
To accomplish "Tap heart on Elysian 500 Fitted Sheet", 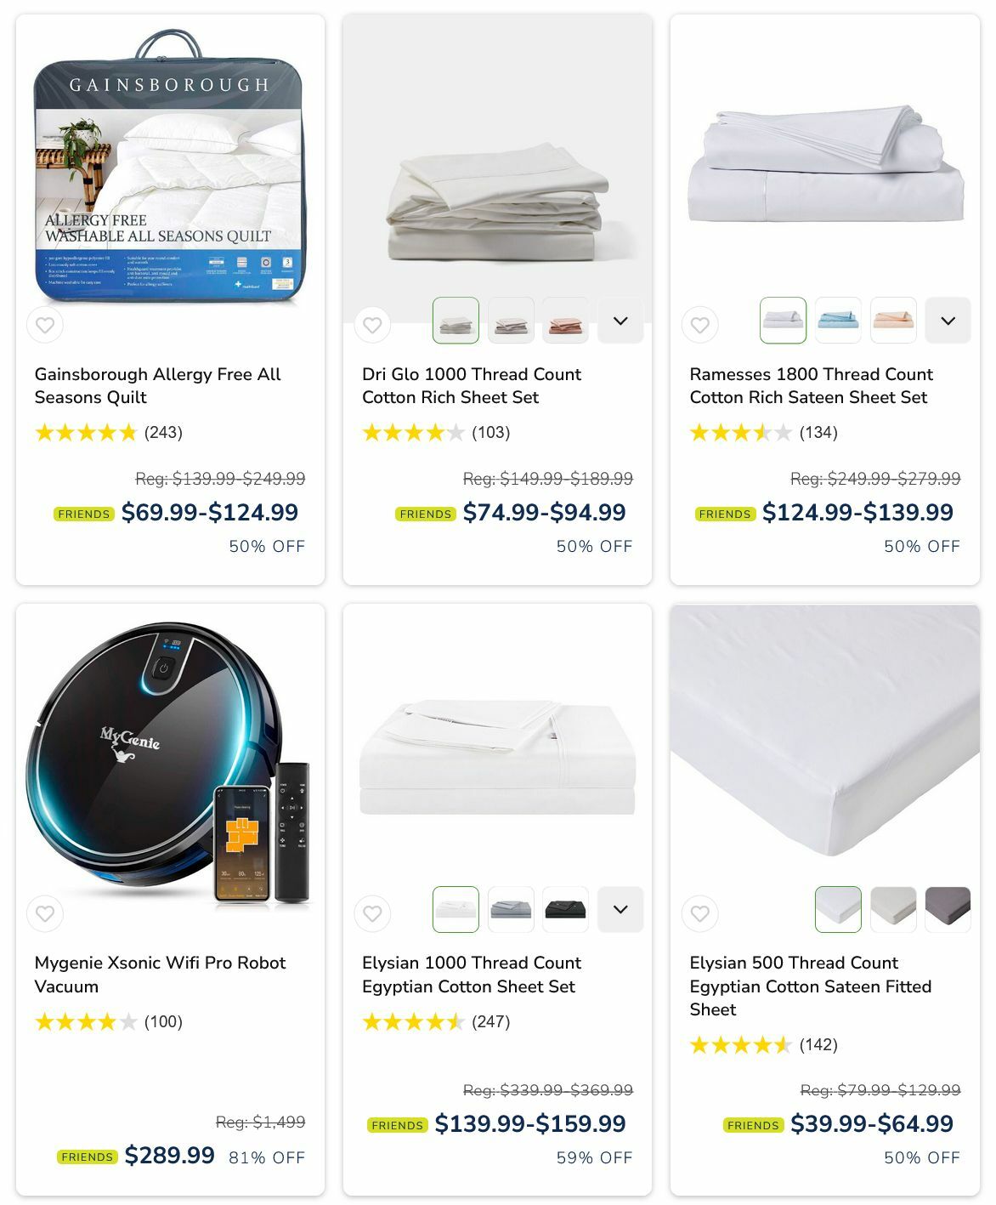I will [x=700, y=914].
